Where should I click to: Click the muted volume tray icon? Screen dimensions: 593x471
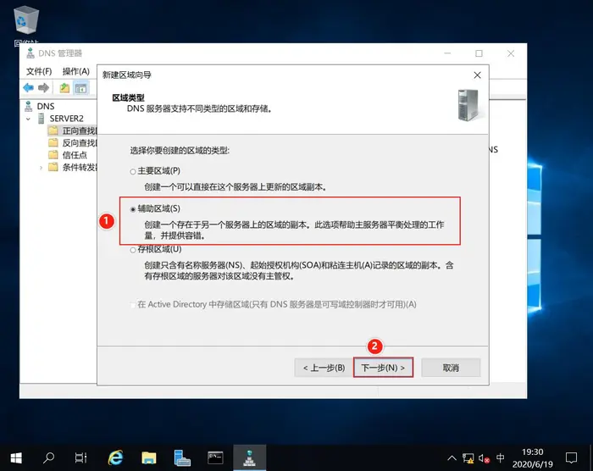click(484, 458)
